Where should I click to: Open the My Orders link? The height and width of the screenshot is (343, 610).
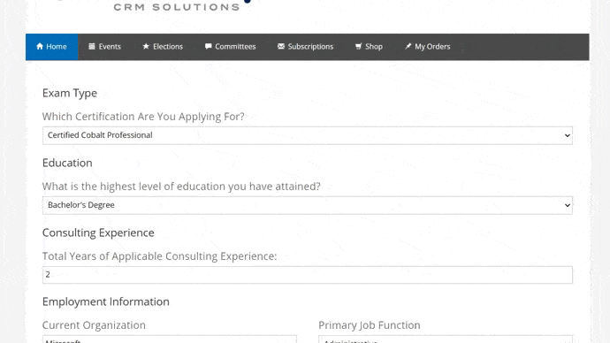(428, 47)
